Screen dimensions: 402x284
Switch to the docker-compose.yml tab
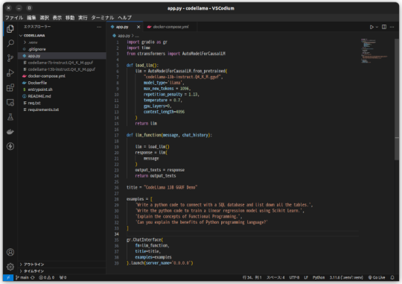(170, 27)
